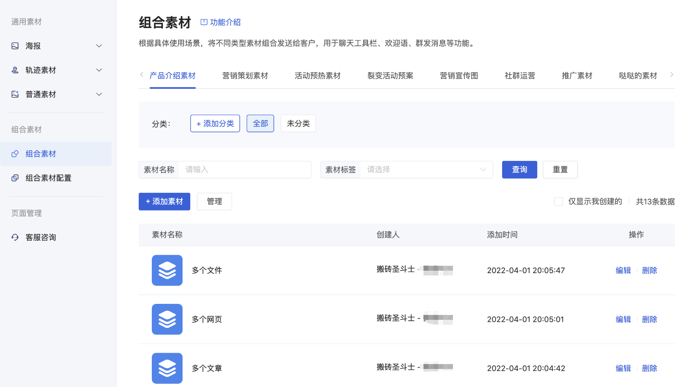Select the 全部 category filter
Screen dimensions: 696x387
point(260,124)
